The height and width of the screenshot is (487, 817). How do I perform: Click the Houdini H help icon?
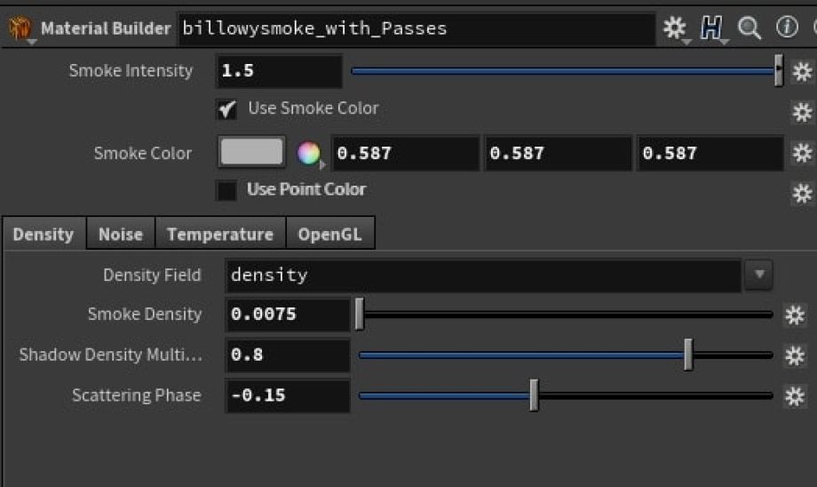tap(712, 28)
